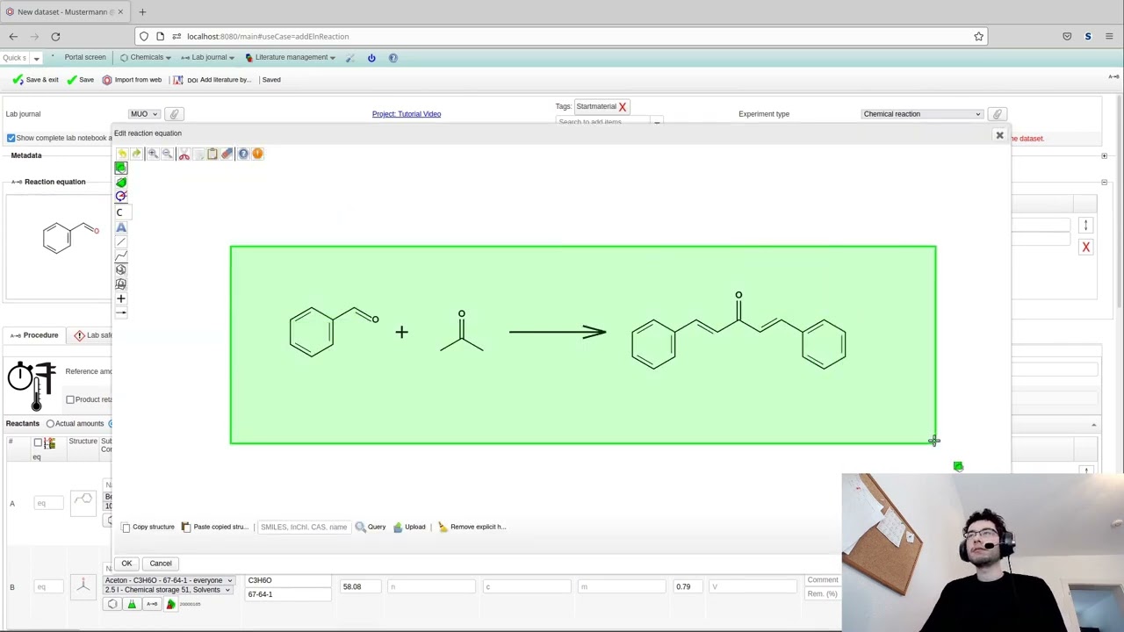Image resolution: width=1124 pixels, height=632 pixels.
Task: Click the orange warning info icon
Action: pyautogui.click(x=257, y=154)
